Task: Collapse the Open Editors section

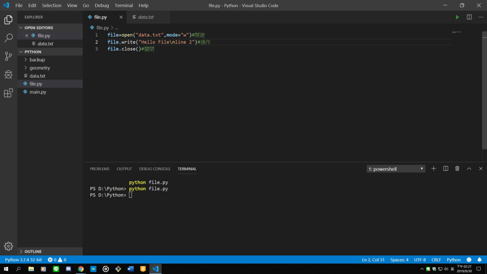Action: (50, 28)
